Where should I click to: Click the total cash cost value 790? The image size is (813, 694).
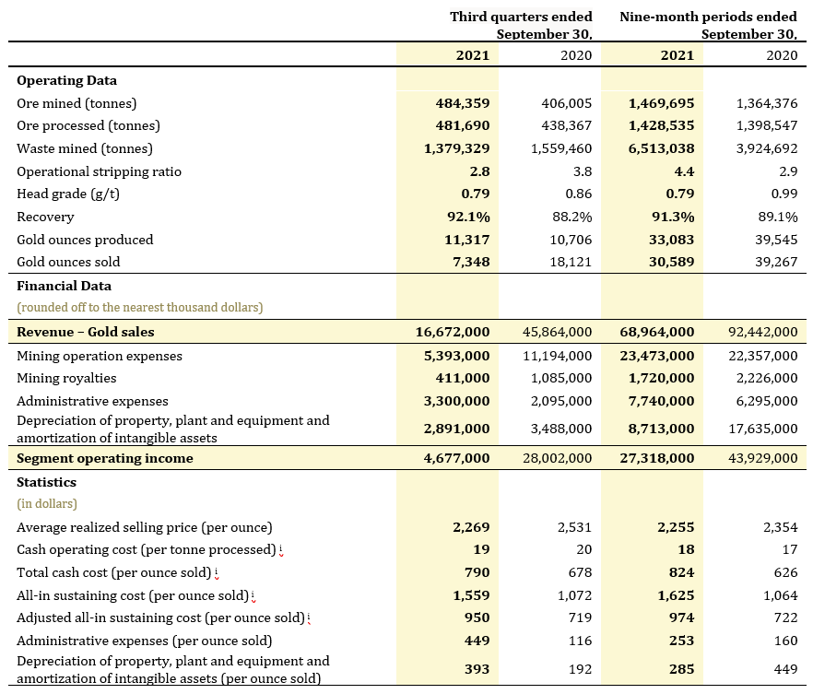coord(477,572)
